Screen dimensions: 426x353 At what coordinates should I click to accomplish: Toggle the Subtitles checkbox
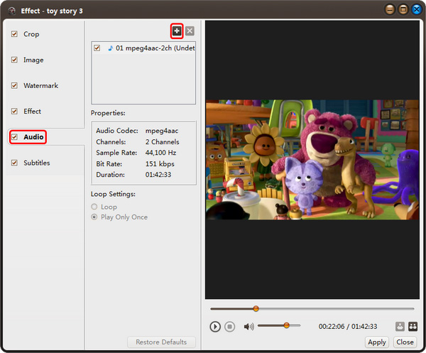tap(14, 163)
